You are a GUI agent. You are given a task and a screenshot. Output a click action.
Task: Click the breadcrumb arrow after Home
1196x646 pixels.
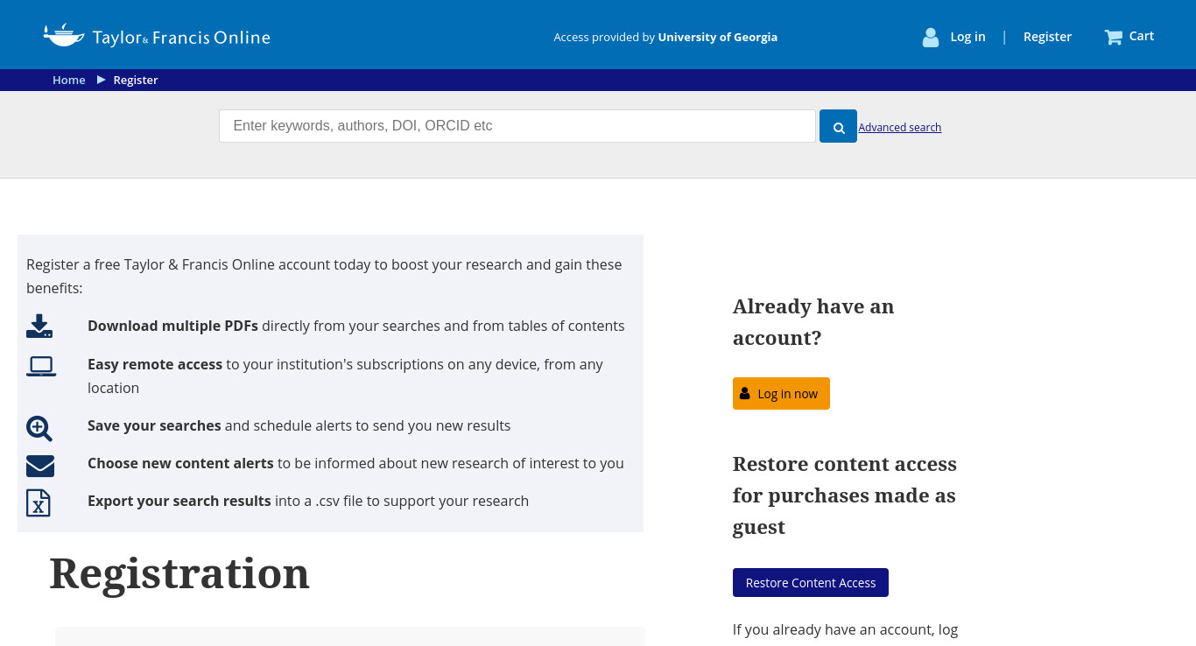(x=101, y=80)
